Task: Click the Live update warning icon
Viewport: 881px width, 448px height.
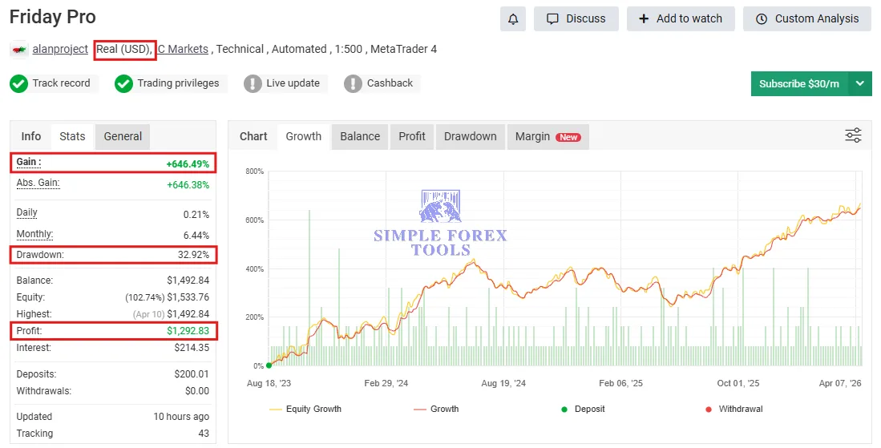Action: pyautogui.click(x=253, y=83)
